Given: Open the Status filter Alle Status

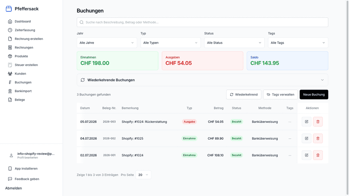Looking at the screenshot, I should click(234, 42).
